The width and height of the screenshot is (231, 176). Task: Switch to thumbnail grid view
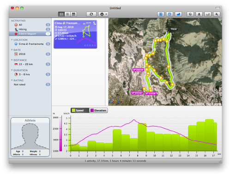[x=61, y=14]
